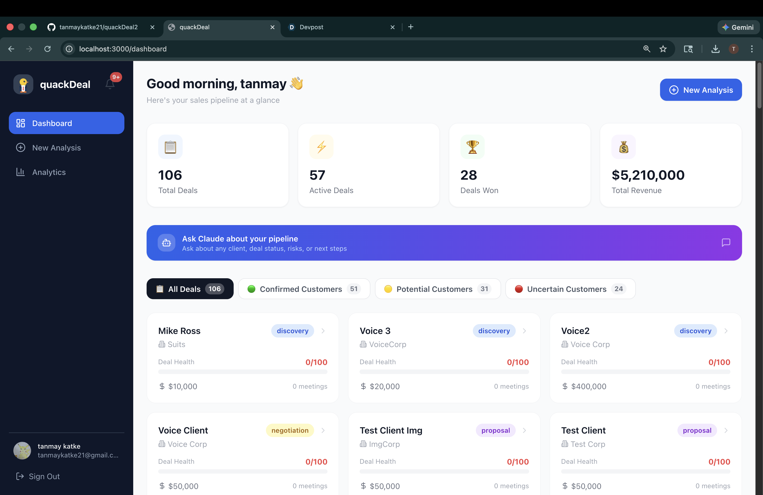Click the money bag Total Revenue icon

tap(623, 147)
